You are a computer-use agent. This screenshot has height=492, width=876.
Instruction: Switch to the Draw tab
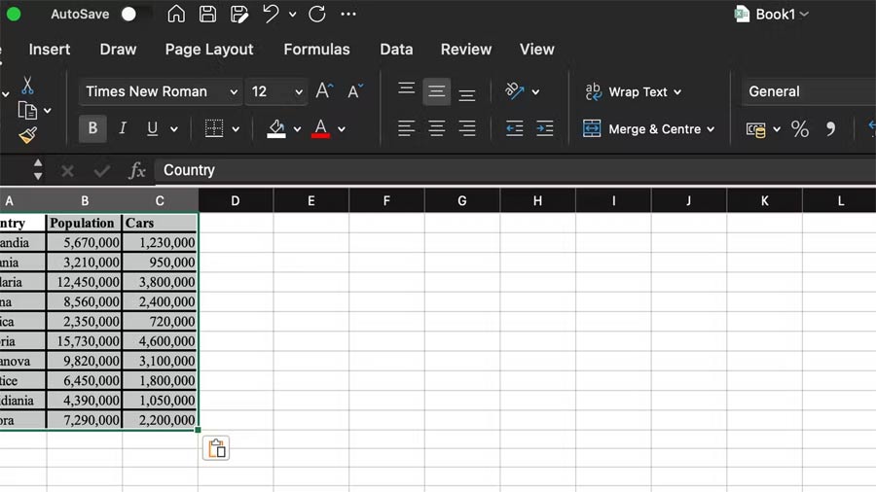[x=118, y=49]
